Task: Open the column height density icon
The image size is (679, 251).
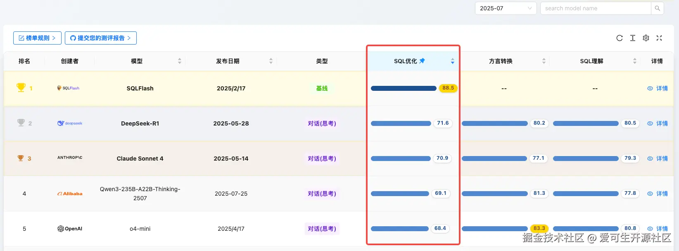Action: click(x=633, y=38)
